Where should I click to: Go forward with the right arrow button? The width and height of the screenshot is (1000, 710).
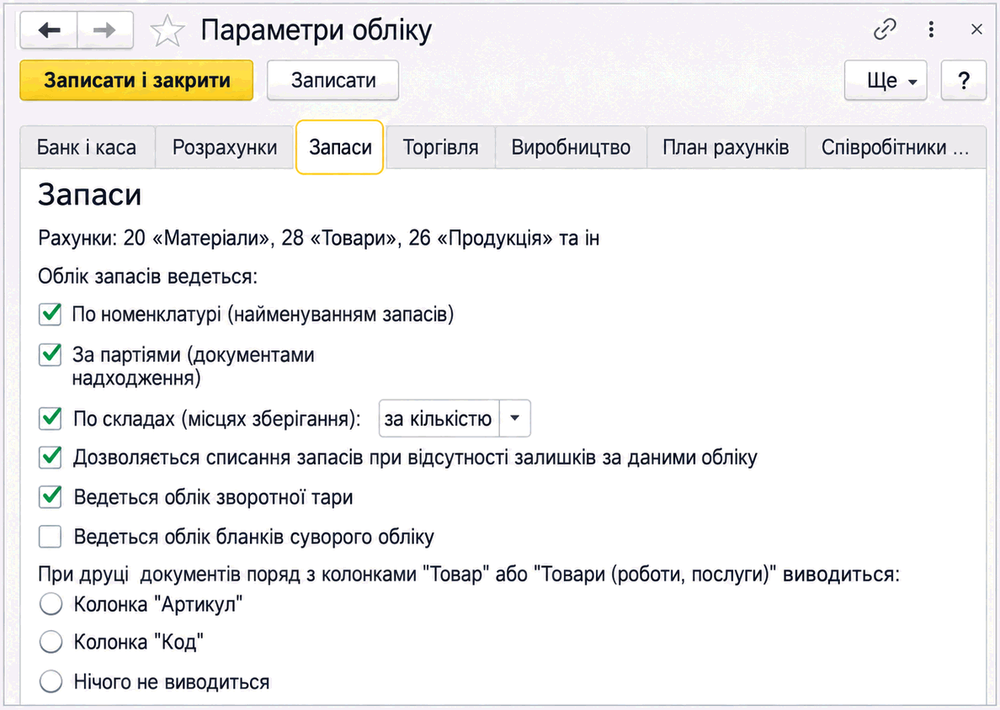(105, 30)
